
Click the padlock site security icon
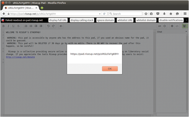[9, 14]
